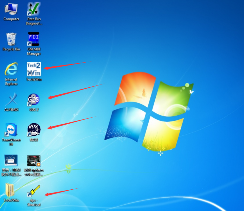Select the Tech2Win application shortcut icon
Screen dimensions: 244x211
click(34, 69)
